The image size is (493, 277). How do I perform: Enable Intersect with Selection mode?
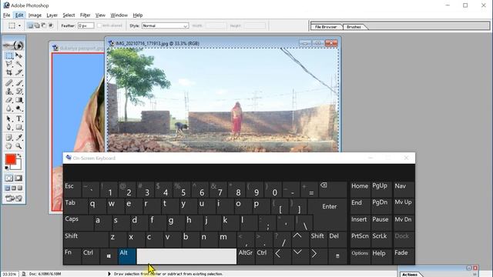[x=51, y=25]
